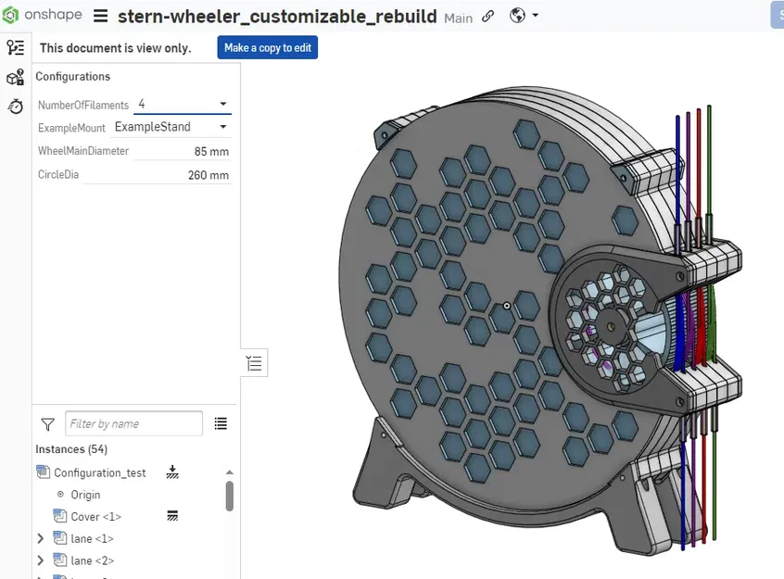Toggle the instance list view icon
The height and width of the screenshot is (579, 784).
coord(221,423)
